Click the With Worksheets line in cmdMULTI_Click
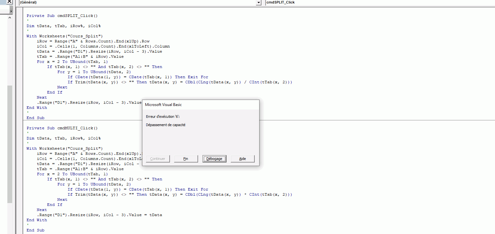Viewport: 495px width, 234px height. [65, 148]
